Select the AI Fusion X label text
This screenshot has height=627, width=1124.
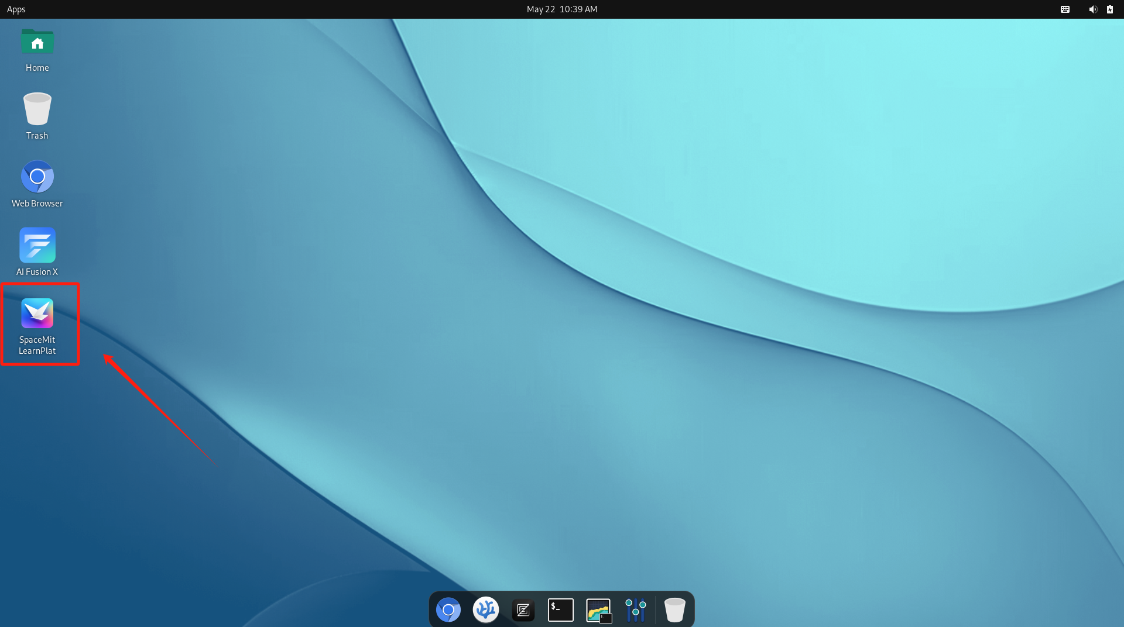pyautogui.click(x=37, y=272)
